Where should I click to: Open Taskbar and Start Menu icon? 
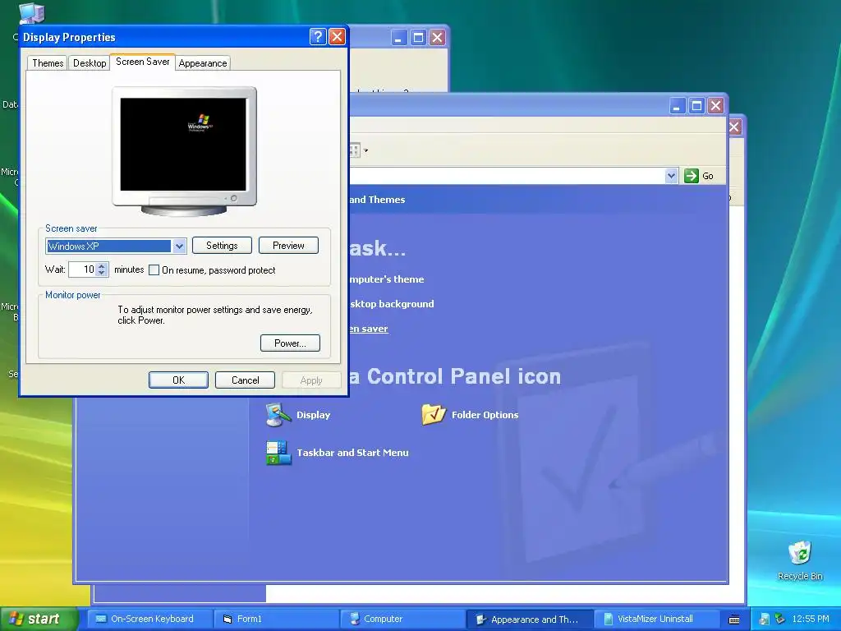[337, 453]
